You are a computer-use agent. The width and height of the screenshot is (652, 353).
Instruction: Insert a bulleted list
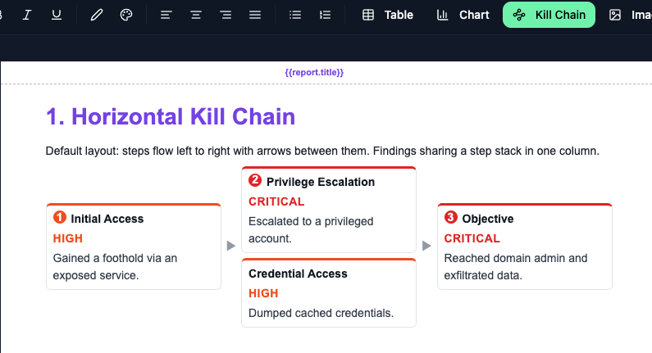294,15
